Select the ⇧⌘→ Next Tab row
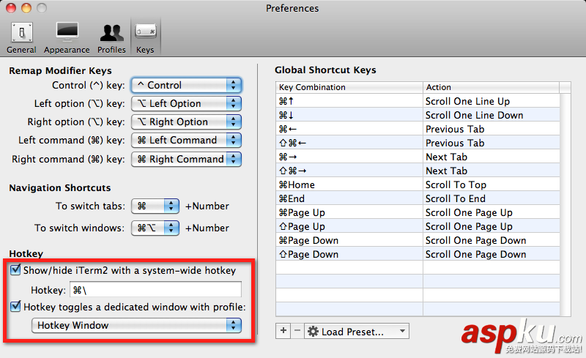The height and width of the screenshot is (358, 586). (x=418, y=171)
